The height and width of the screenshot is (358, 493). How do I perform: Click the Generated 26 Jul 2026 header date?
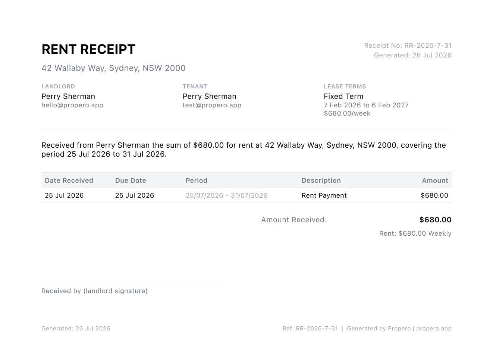click(x=412, y=55)
